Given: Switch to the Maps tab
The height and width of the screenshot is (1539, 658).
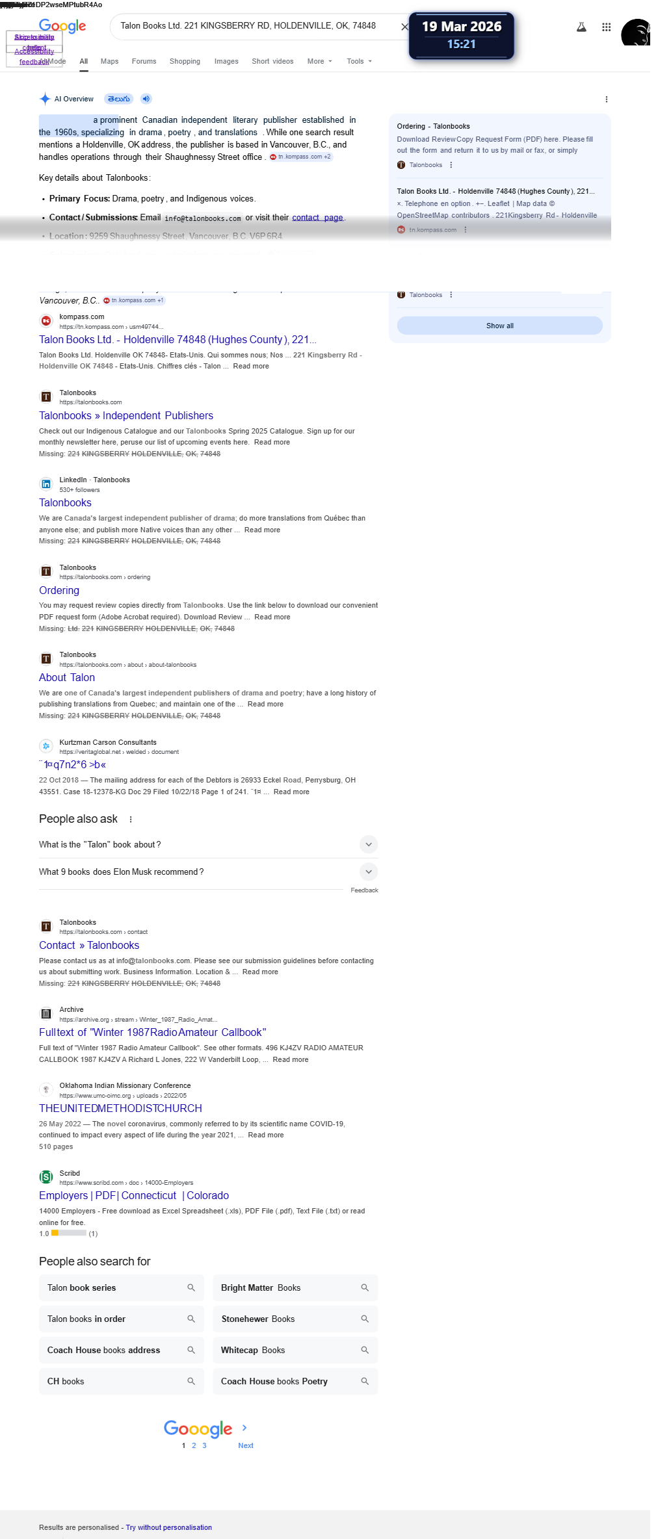Looking at the screenshot, I should [x=109, y=61].
